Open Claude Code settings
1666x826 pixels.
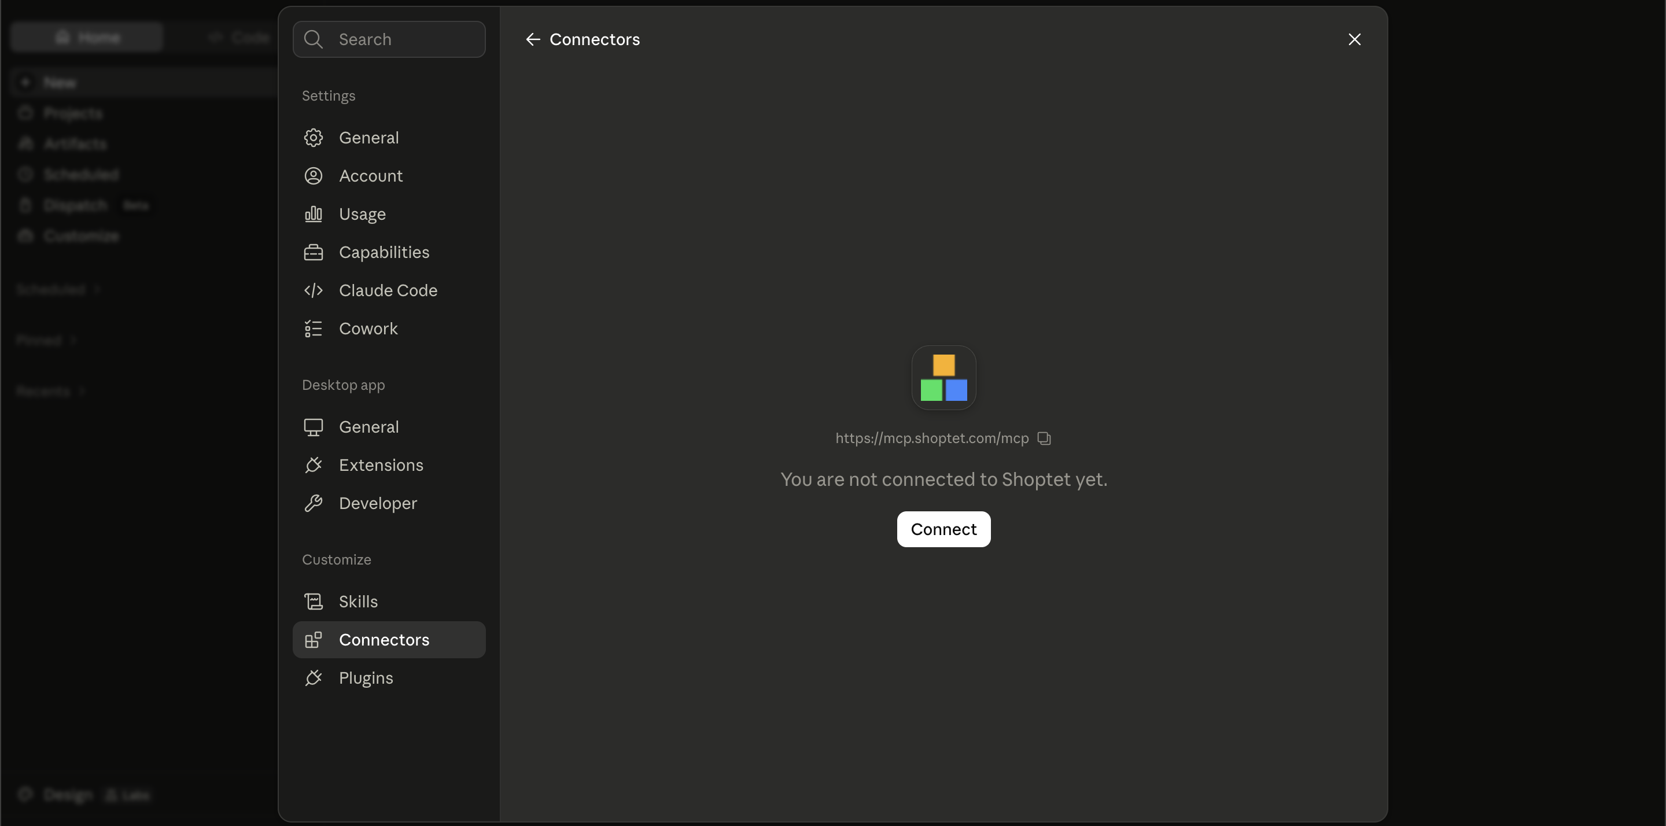[389, 290]
